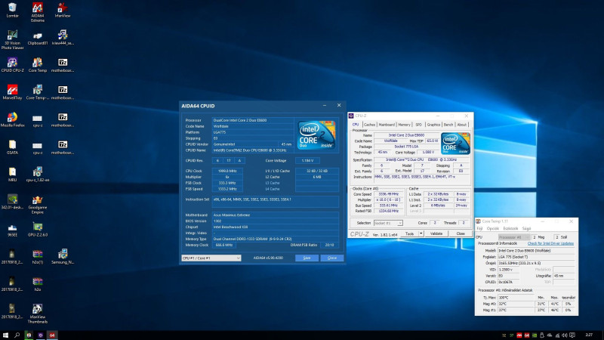Switch to Memory tab in CPU-Z
Image resolution: width=604 pixels, height=340 pixels.
pos(404,125)
